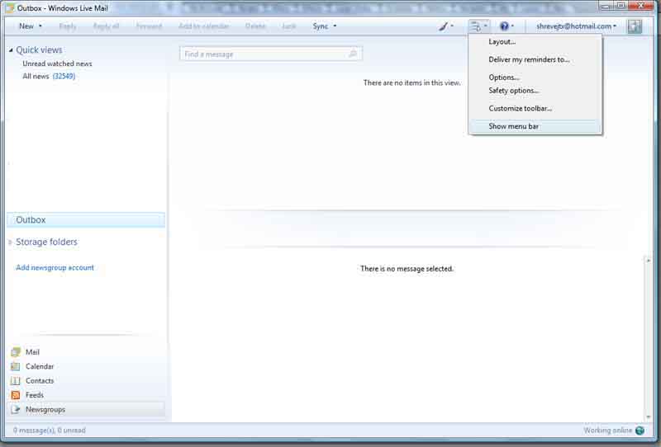Select the Outbox folder
Image resolution: width=661 pixels, height=447 pixels.
[x=86, y=219]
